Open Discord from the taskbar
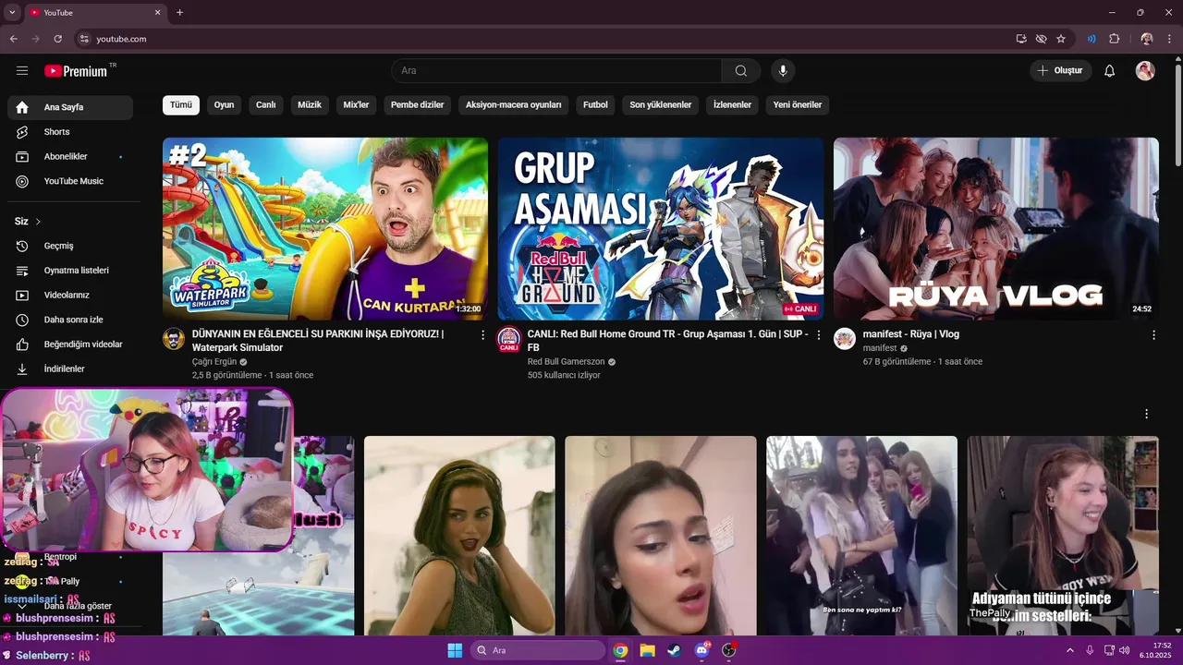This screenshot has width=1183, height=665. [x=701, y=650]
